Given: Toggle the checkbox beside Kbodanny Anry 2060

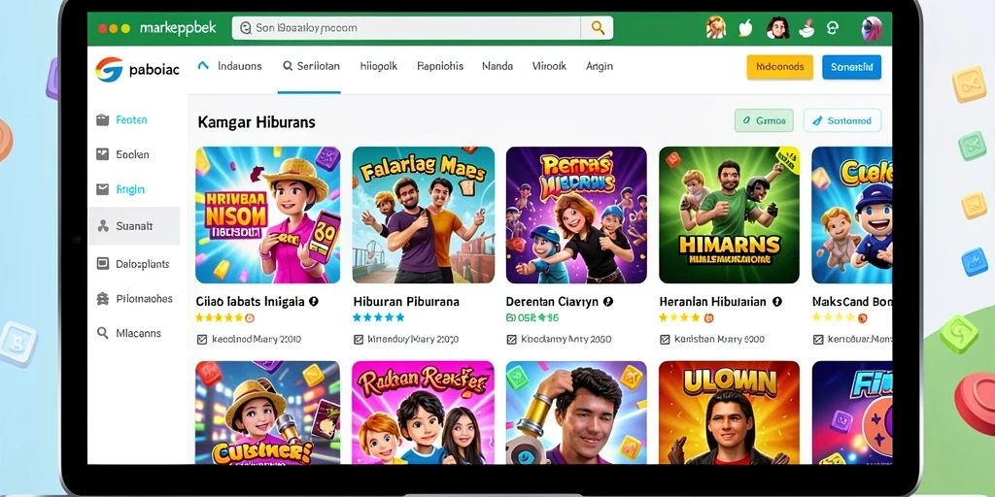Looking at the screenshot, I should (x=511, y=340).
